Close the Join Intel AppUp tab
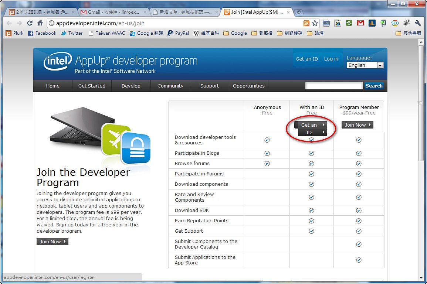 click(x=288, y=12)
